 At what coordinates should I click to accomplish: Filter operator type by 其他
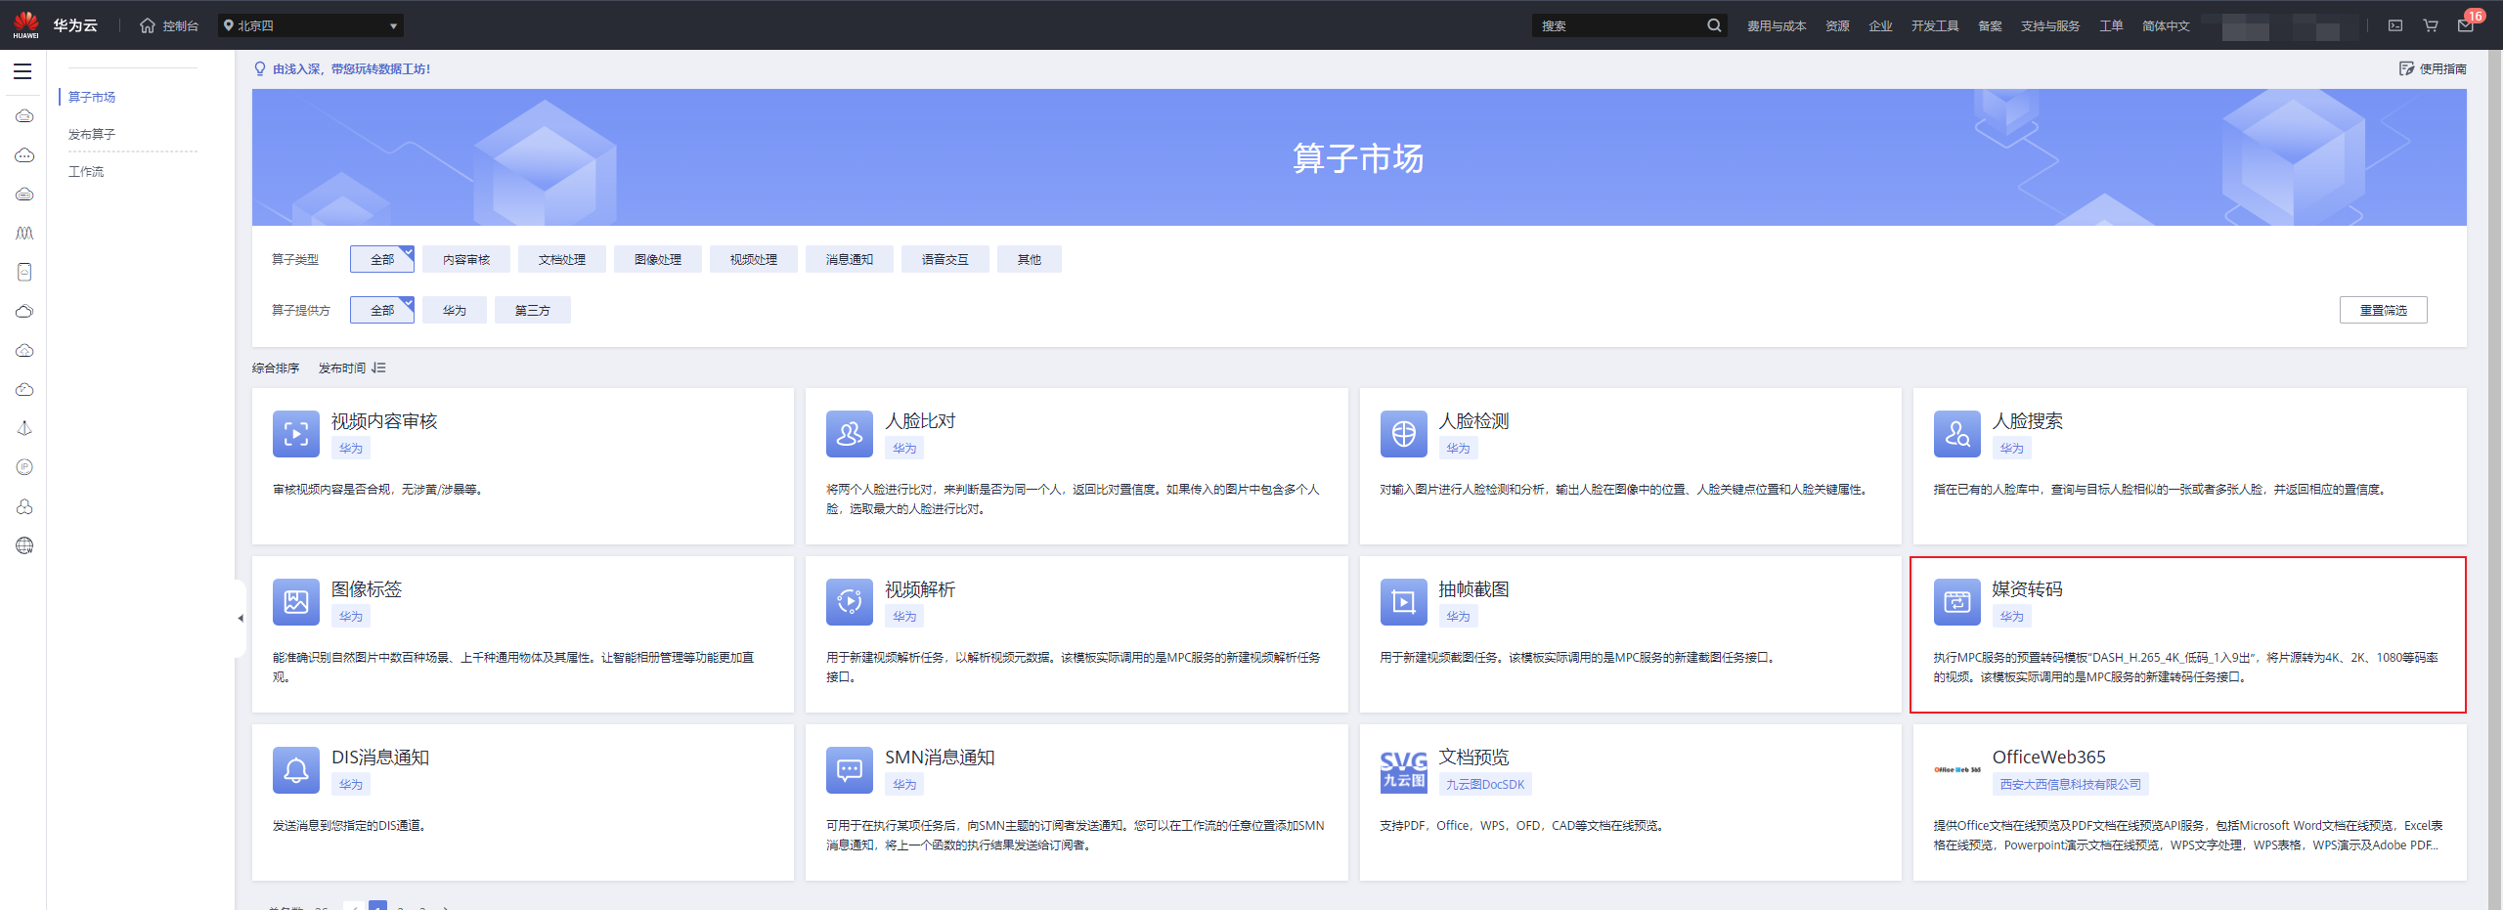(x=1030, y=259)
